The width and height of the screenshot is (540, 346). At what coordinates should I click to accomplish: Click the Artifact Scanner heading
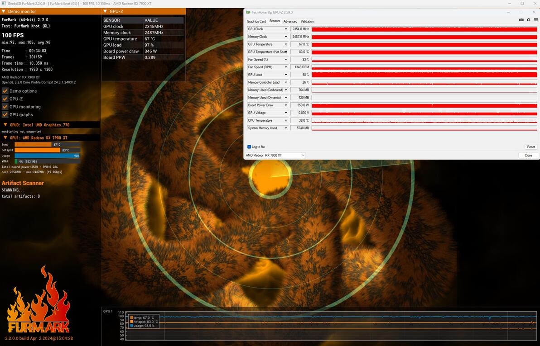[x=23, y=183]
